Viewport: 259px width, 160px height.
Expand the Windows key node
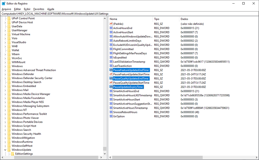pos(5,66)
